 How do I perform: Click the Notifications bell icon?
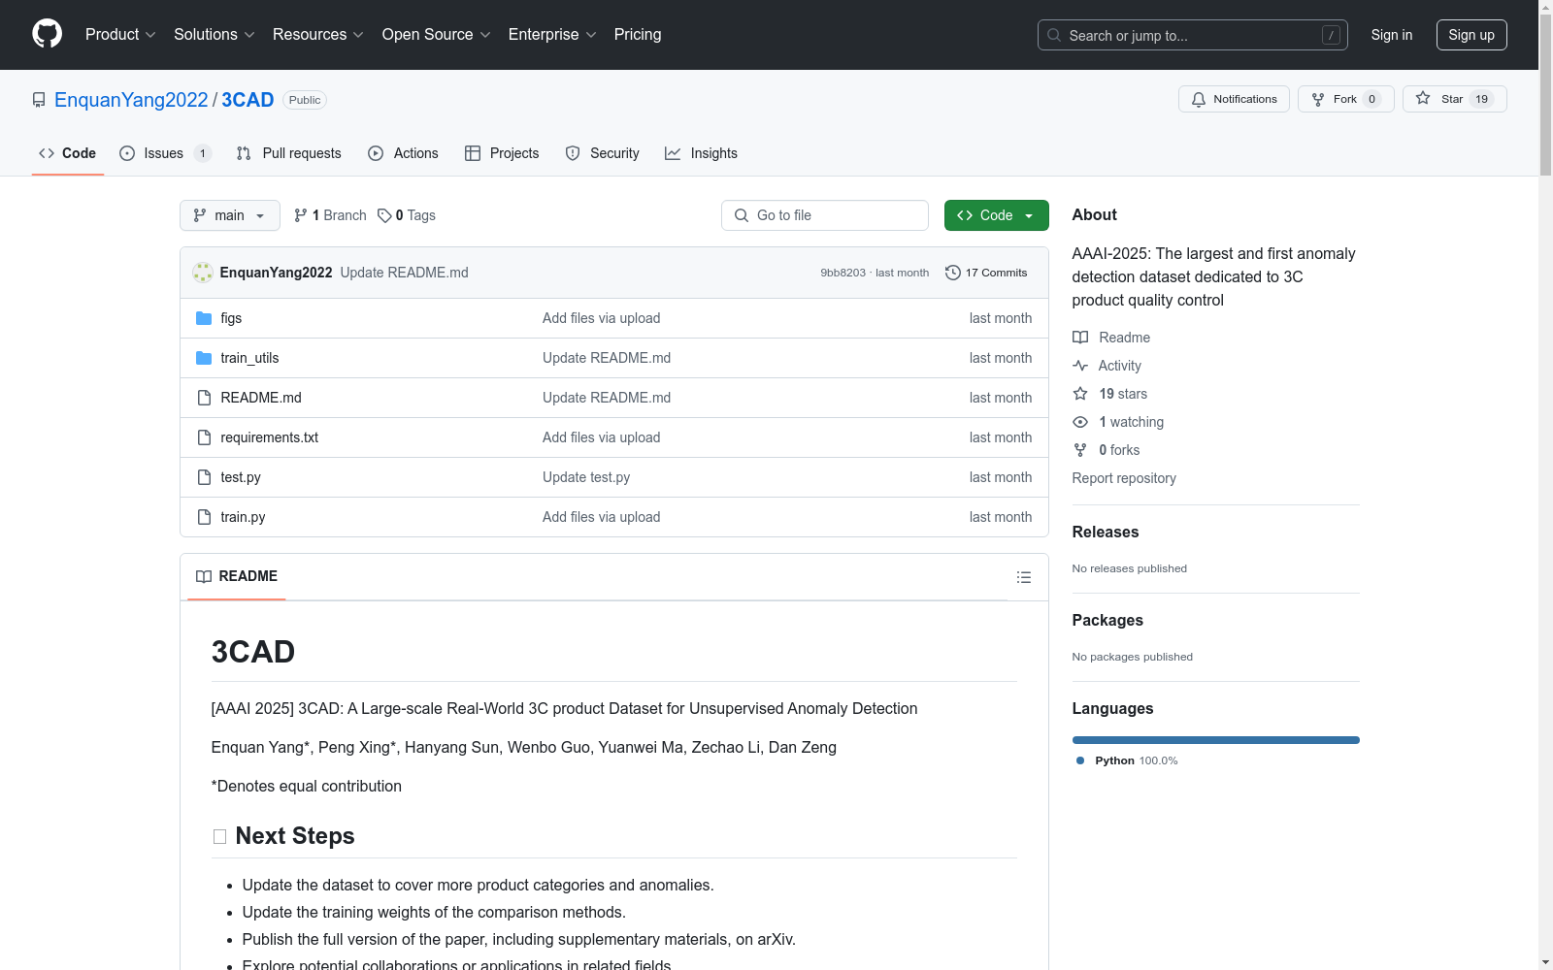coord(1199,99)
